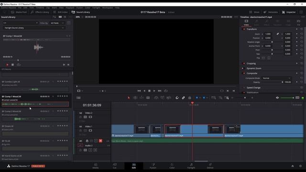
Task: Expand the Cropping section
Action: 251,64
